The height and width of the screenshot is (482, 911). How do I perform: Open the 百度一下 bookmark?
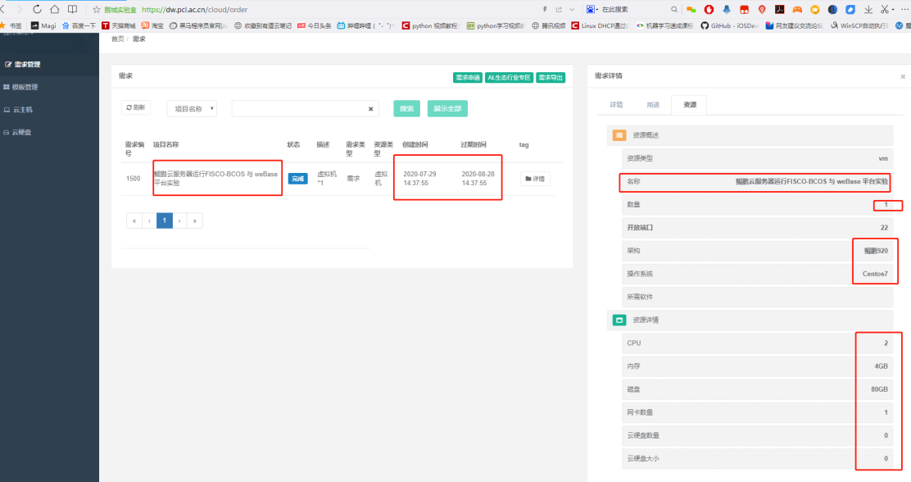tap(79, 25)
